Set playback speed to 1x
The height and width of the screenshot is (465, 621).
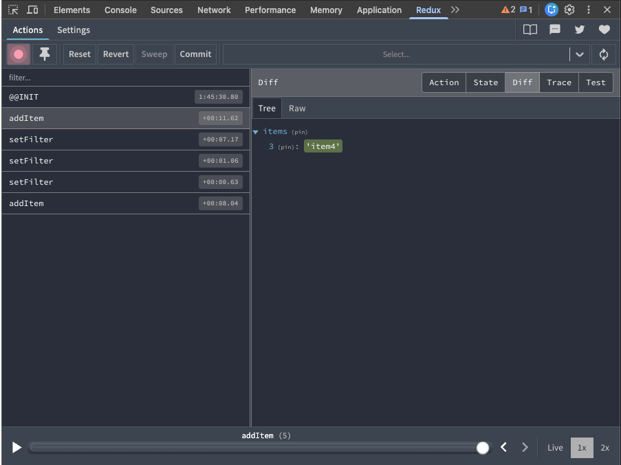582,448
